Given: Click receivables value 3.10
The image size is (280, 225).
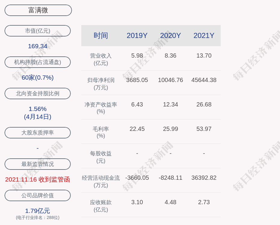Looking at the screenshot, I should [137, 202].
